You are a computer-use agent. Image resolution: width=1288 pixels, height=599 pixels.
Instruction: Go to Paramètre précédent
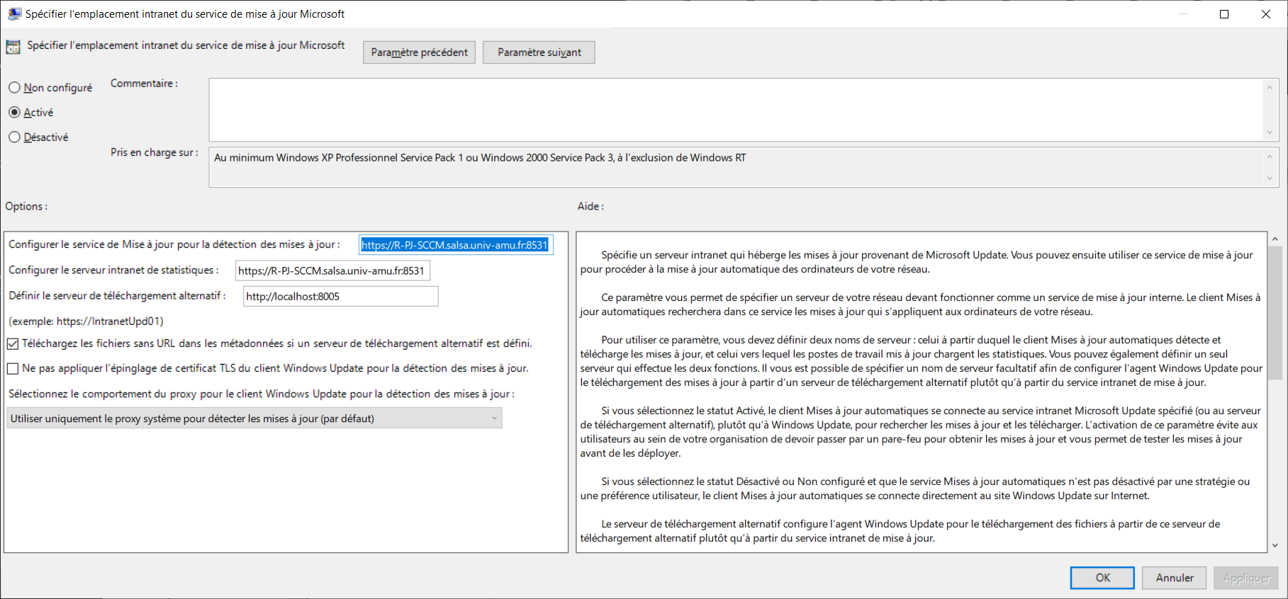(x=419, y=52)
